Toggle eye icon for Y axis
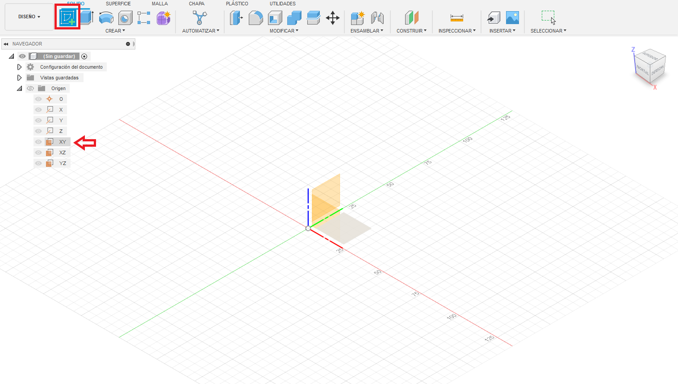This screenshot has width=678, height=384. 38,120
